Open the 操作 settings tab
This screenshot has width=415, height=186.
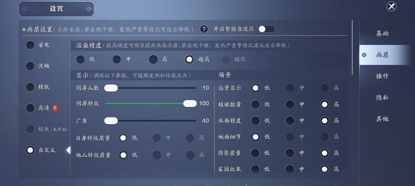[x=382, y=76]
